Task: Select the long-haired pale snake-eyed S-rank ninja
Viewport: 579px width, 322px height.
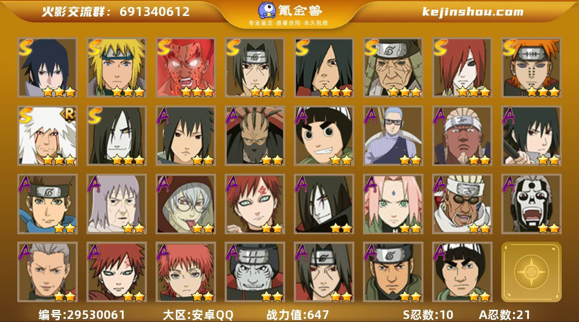Action: click(117, 136)
